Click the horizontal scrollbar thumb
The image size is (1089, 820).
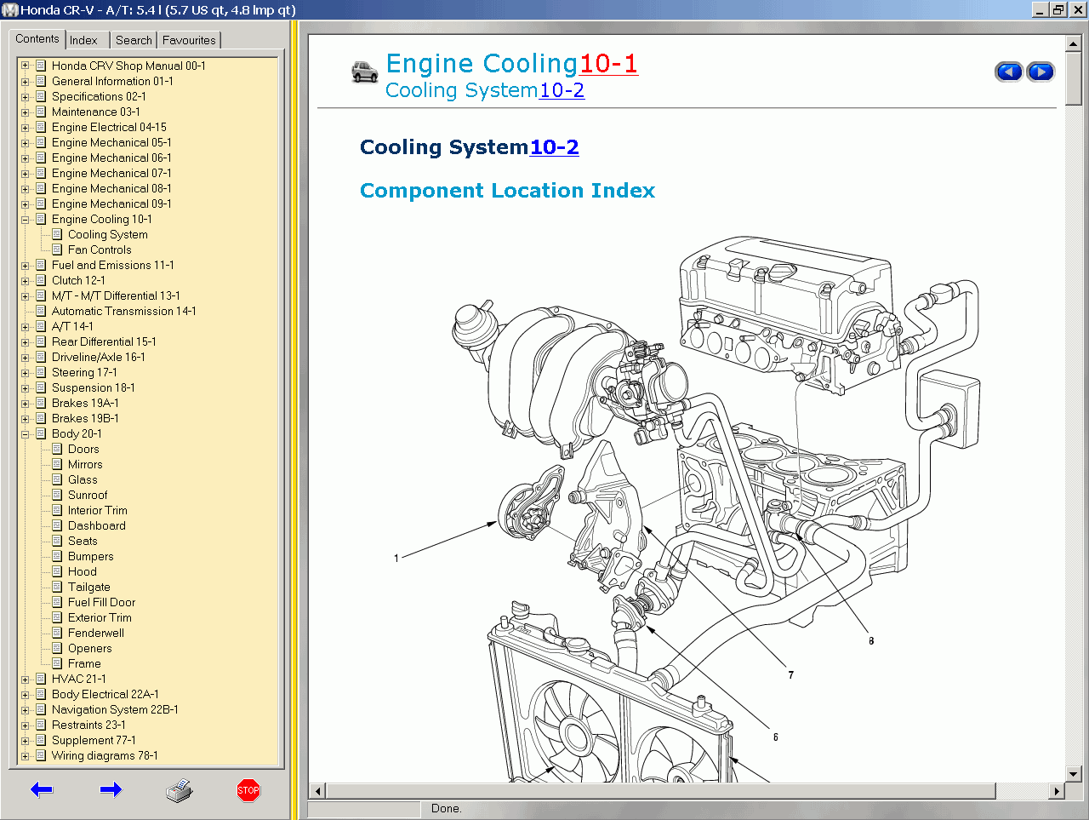click(x=660, y=791)
